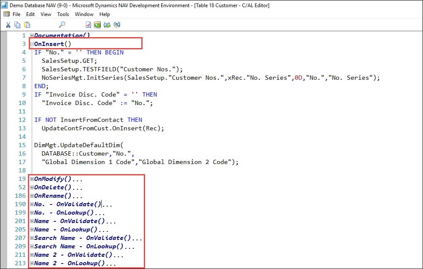Screen dimensions: 423x269
Task: Click the green arrows debugger toolbar icon
Action: coord(107,25)
